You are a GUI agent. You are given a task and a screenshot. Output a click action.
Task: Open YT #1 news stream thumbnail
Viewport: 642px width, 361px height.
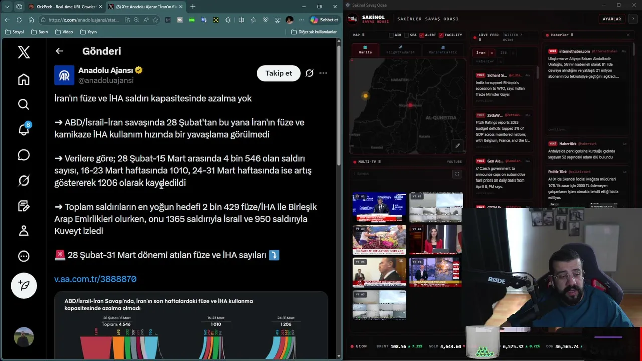[x=379, y=207]
